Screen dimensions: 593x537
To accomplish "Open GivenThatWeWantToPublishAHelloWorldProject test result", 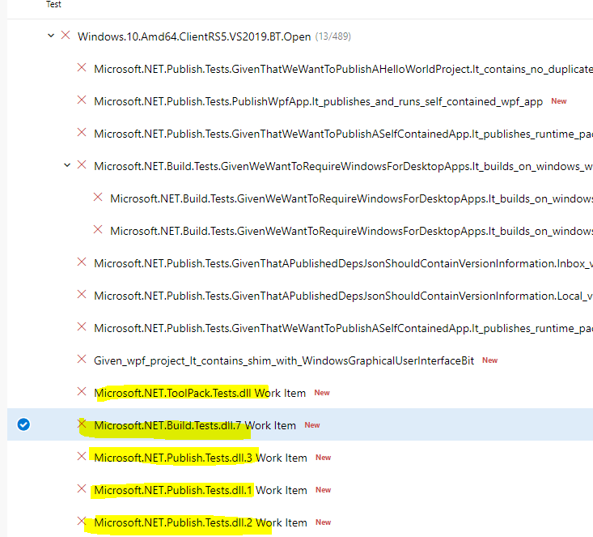I will click(x=343, y=70).
